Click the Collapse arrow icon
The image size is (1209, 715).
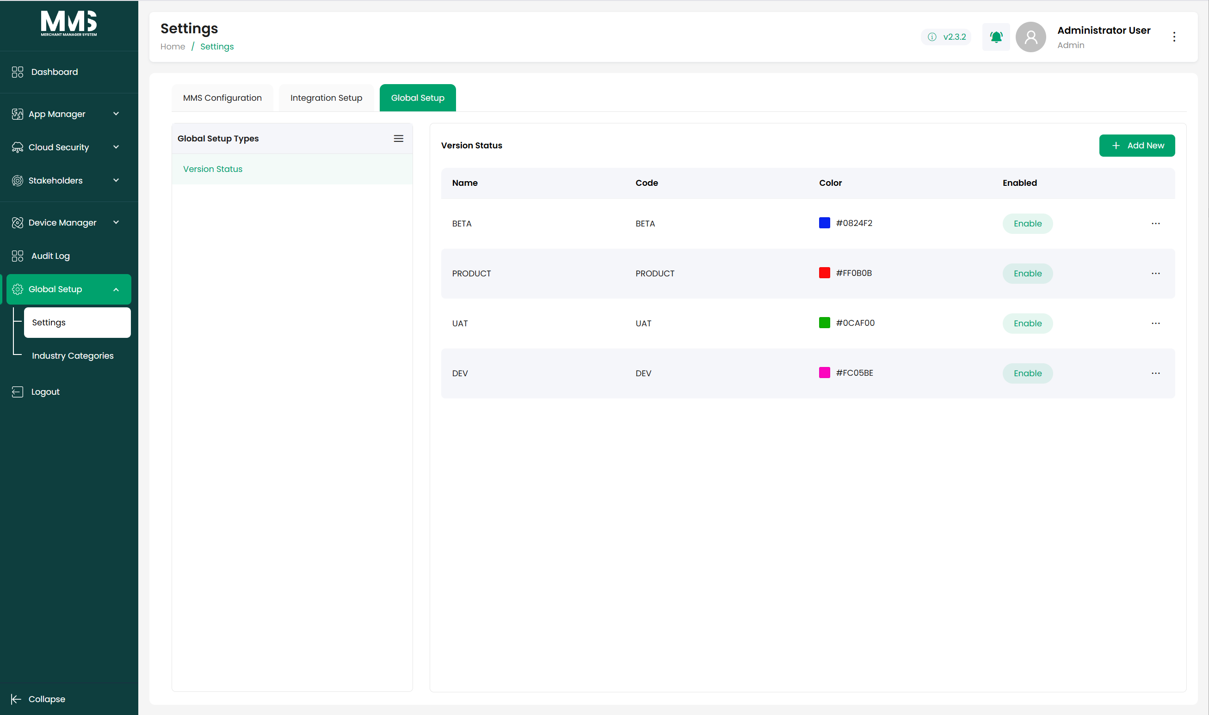[x=16, y=699]
